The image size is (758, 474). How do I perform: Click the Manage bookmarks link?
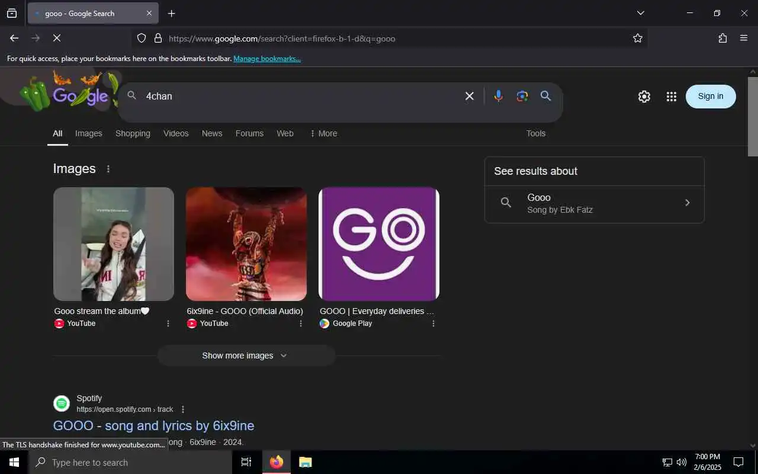click(267, 59)
